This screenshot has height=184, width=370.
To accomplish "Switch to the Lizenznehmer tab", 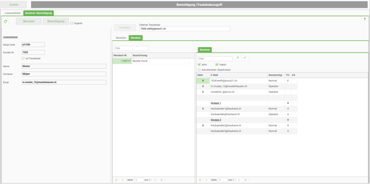I will point(13,13).
